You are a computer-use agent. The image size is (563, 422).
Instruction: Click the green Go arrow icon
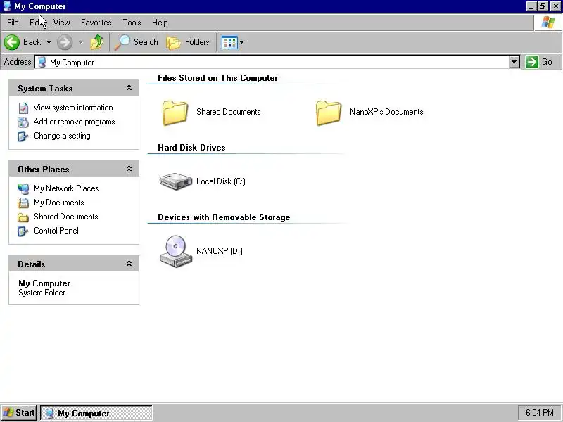[x=531, y=62]
